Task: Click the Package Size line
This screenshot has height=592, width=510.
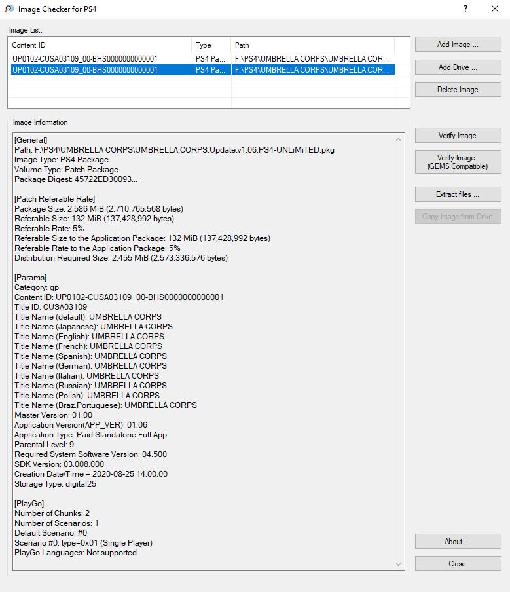Action: [99, 209]
